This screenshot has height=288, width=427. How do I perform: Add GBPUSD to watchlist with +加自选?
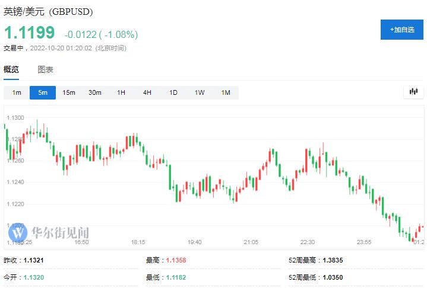[401, 30]
